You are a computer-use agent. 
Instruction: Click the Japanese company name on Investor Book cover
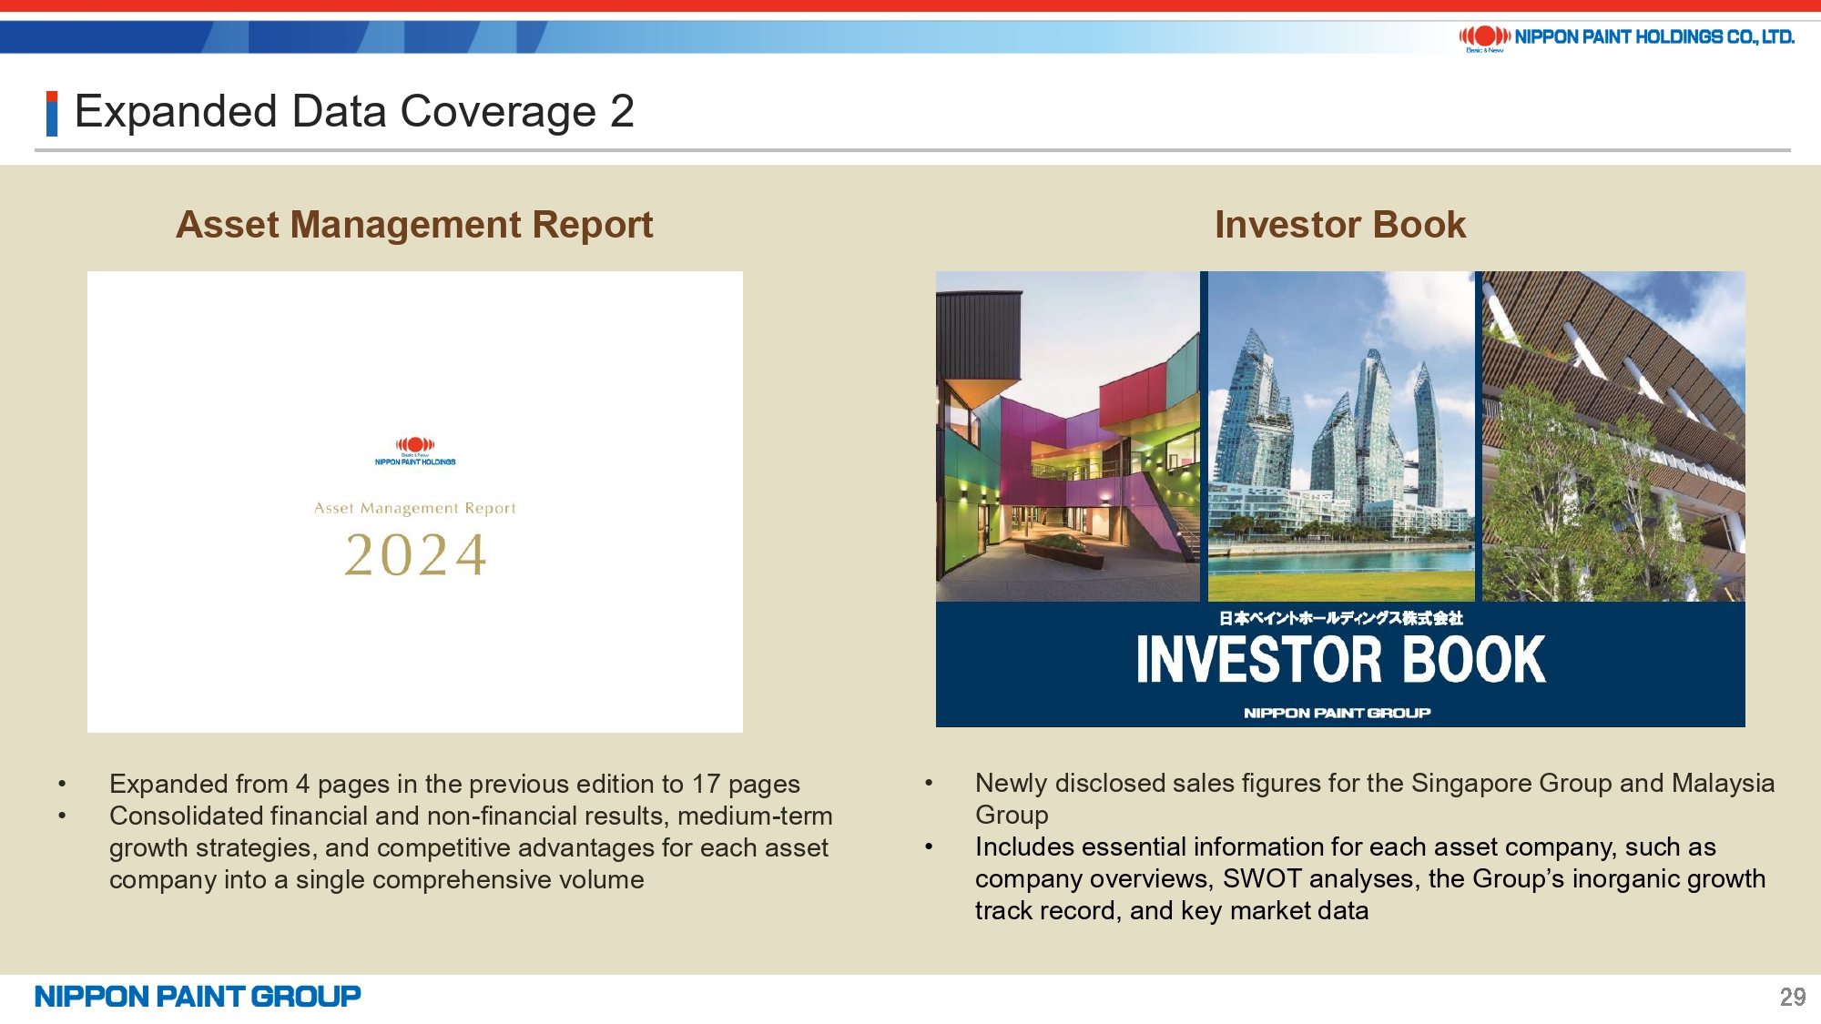point(1340,618)
